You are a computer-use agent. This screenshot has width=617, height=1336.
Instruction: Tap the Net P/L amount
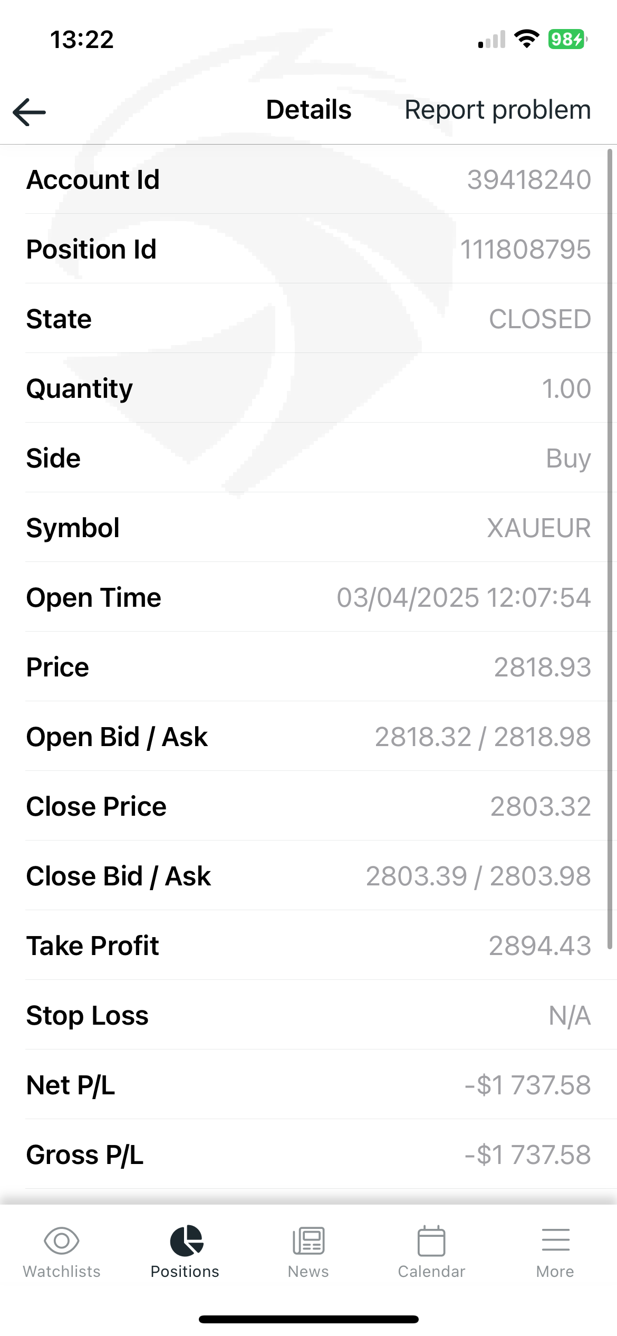click(x=527, y=1085)
